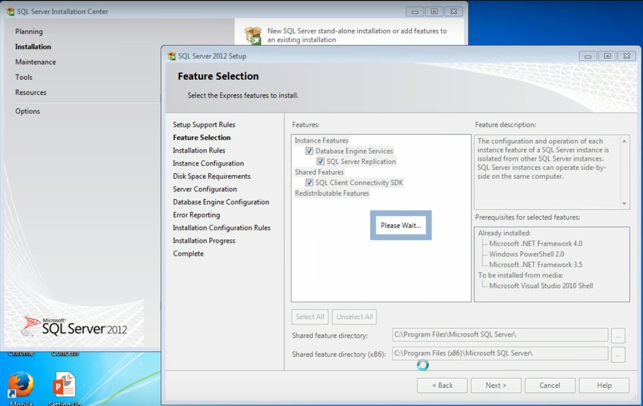
Task: Click the Shared feature directory (x86) path field
Action: point(500,353)
